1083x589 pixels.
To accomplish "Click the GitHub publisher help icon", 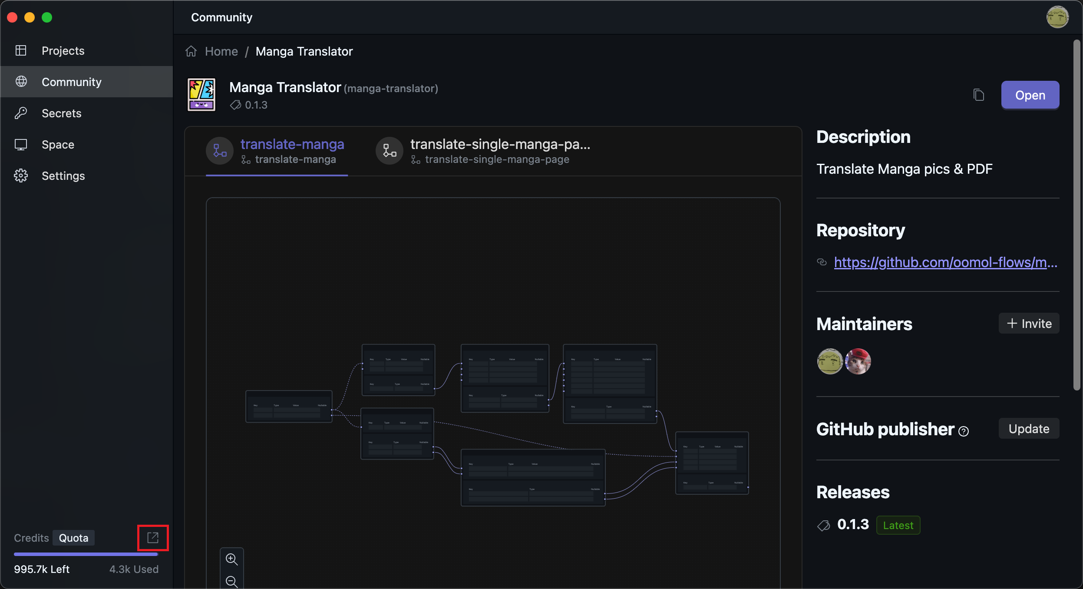I will 964,431.
